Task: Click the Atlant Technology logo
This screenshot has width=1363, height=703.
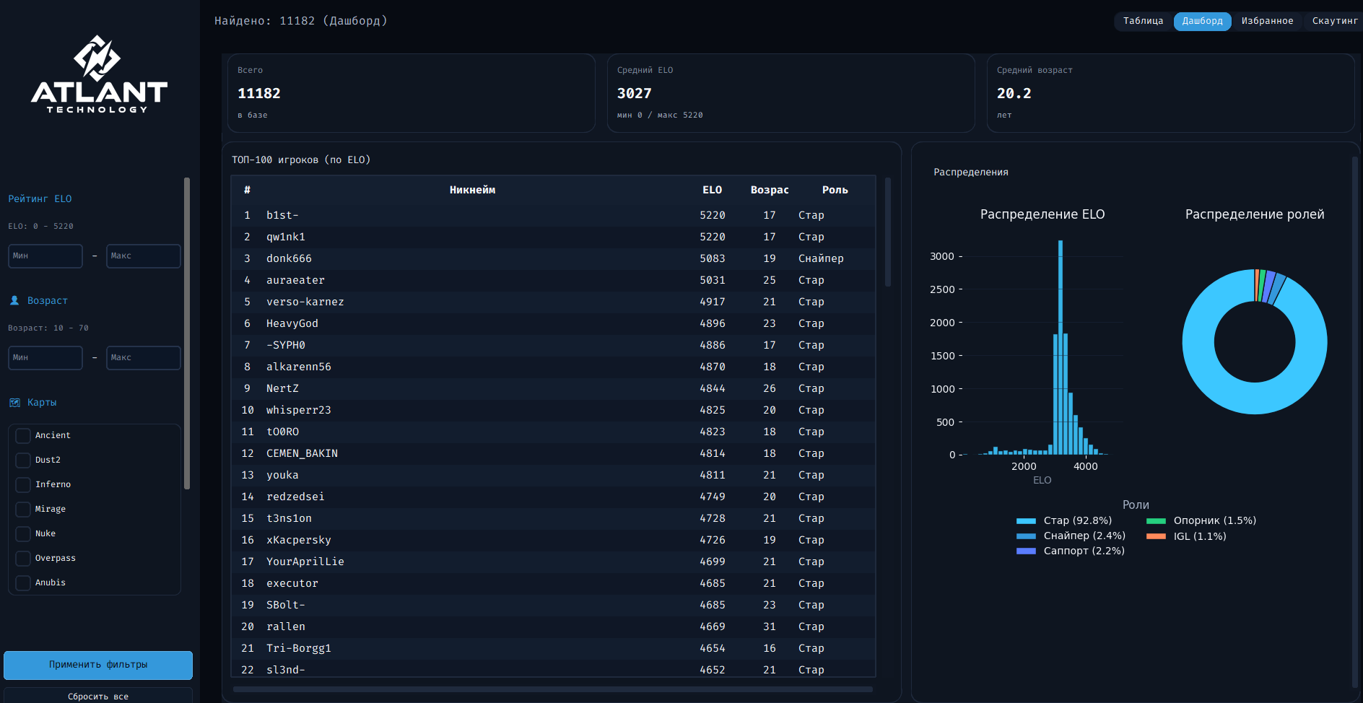Action: click(x=99, y=75)
